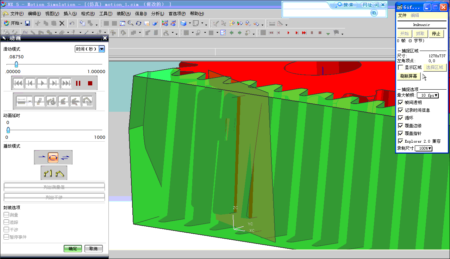Screen dimensions: 450x259
Task: Click the 搜索 button in the top search bar
Action: click(345, 5)
